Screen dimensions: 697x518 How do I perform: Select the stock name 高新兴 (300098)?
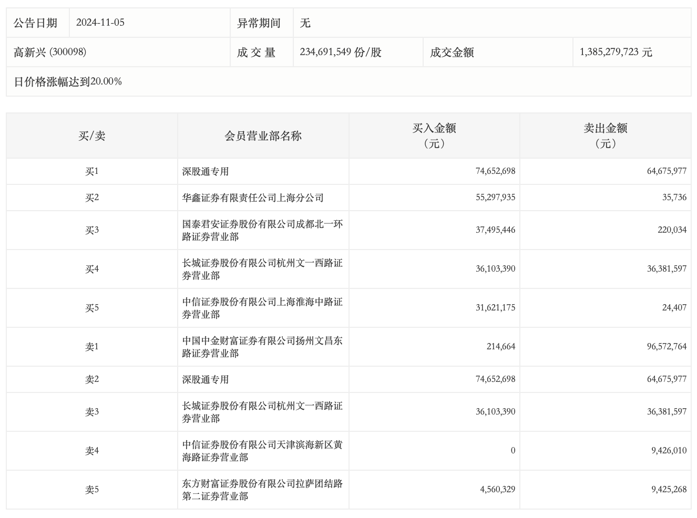50,52
